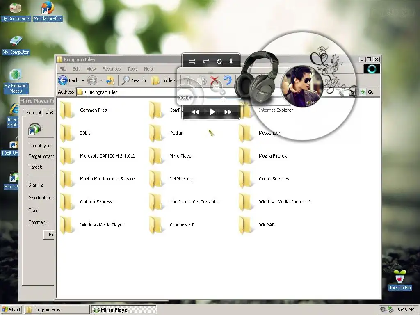The image size is (420, 315).
Task: Rewind to the previous track
Action: click(195, 112)
